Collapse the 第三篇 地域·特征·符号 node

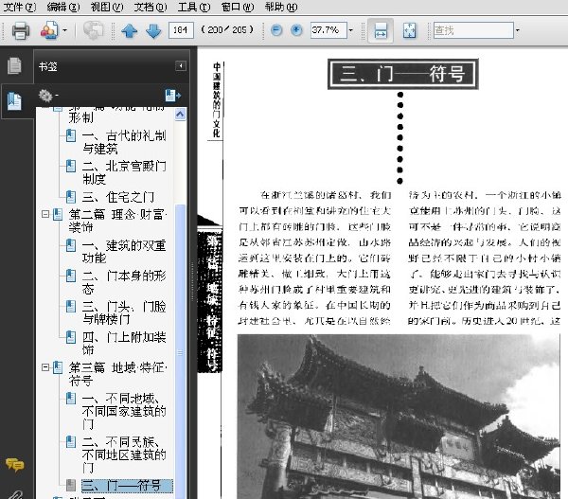45,367
